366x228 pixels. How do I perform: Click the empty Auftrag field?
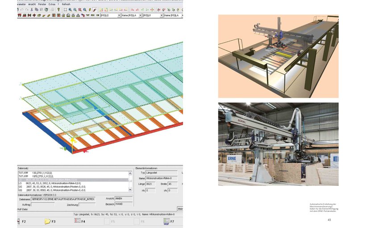43,205
